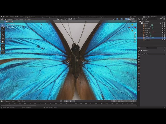Click the timeline horizontal scrollbar

pyautogui.click(x=18, y=106)
